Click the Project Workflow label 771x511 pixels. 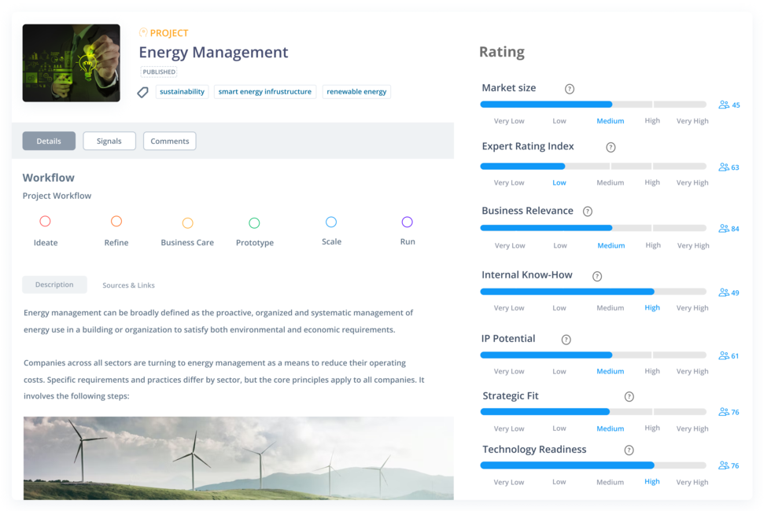pos(57,196)
